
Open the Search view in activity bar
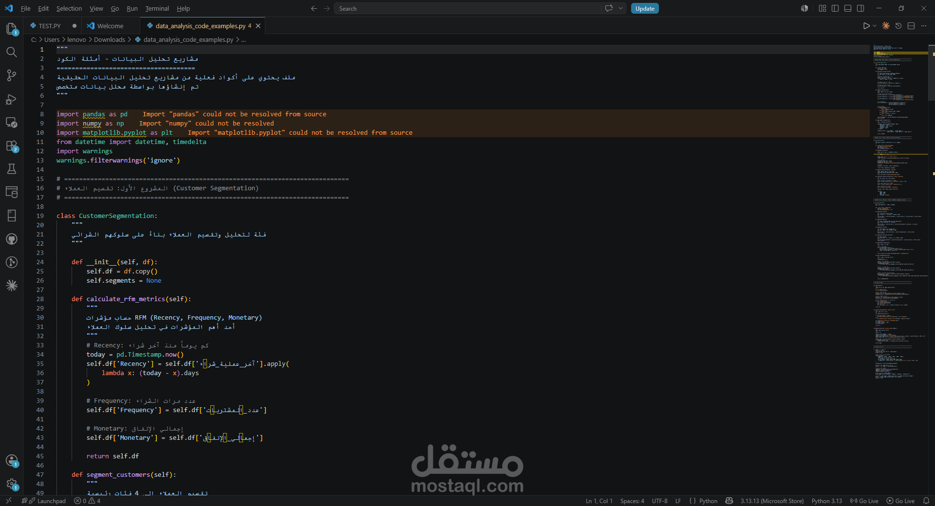[12, 52]
